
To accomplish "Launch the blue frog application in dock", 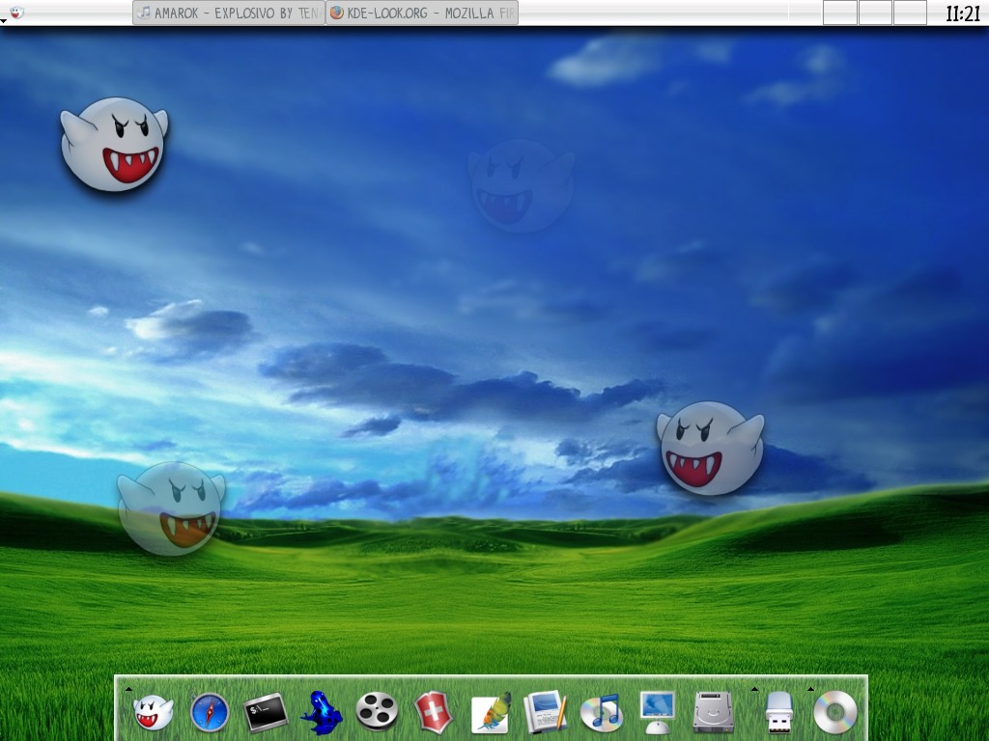I will click(322, 713).
